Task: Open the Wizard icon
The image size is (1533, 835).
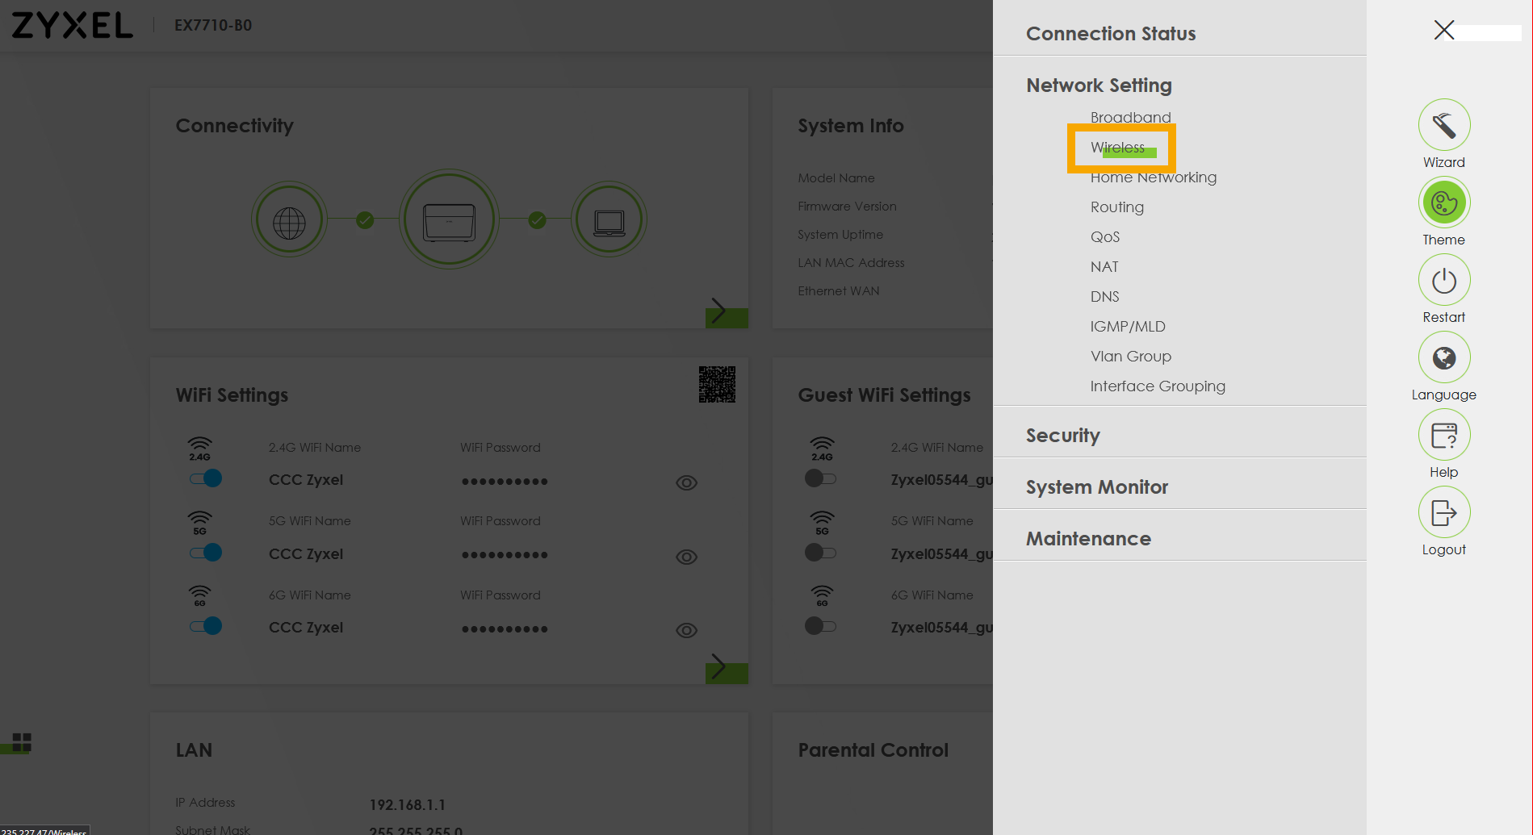Action: pyautogui.click(x=1443, y=125)
